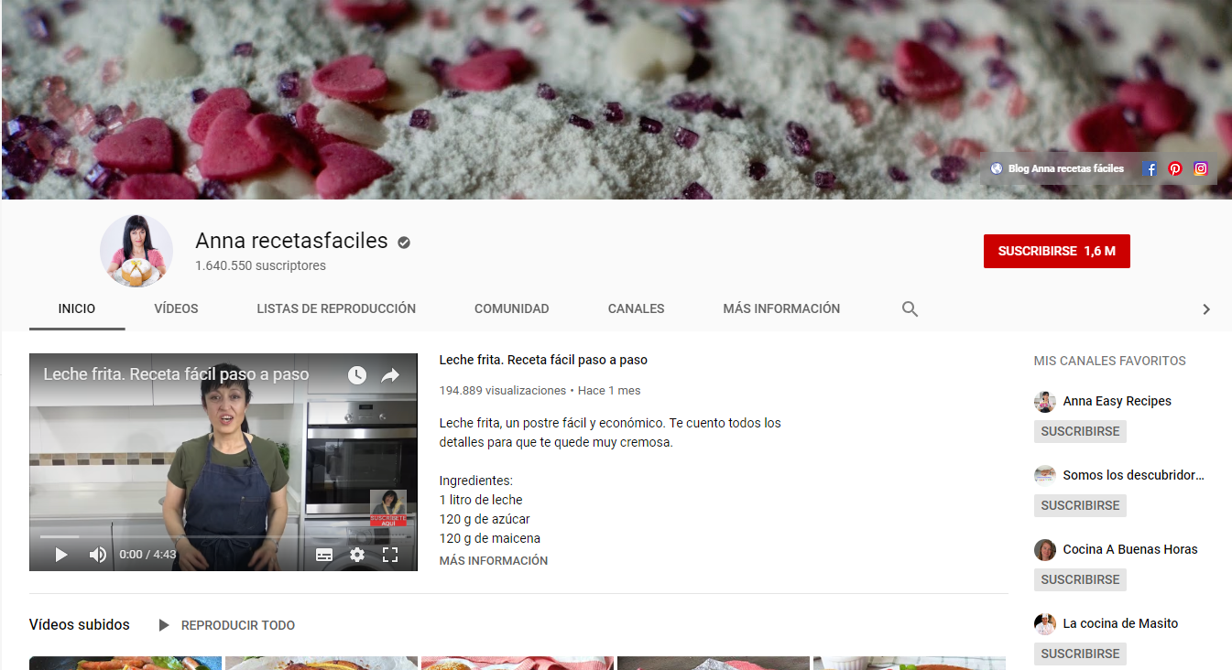Open the Instagram icon in channel banner
Image resolution: width=1232 pixels, height=670 pixels.
point(1201,168)
